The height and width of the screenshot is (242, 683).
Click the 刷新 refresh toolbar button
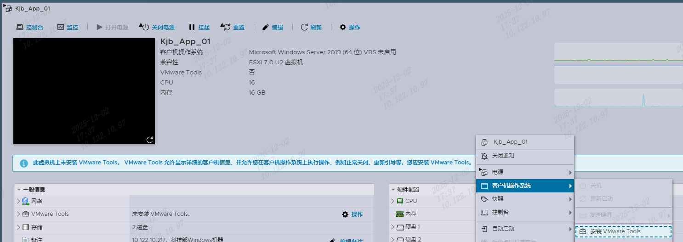(311, 28)
